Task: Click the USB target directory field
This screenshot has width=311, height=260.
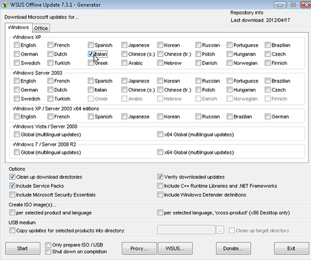Action: 186,230
